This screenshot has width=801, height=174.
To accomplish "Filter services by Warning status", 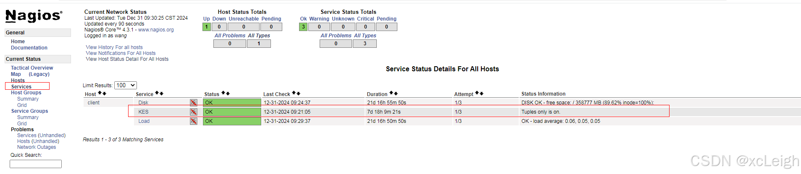I will pos(319,19).
